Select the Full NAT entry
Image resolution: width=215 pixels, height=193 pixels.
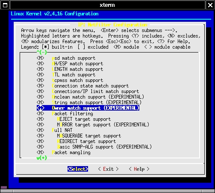pyautogui.click(x=62, y=130)
